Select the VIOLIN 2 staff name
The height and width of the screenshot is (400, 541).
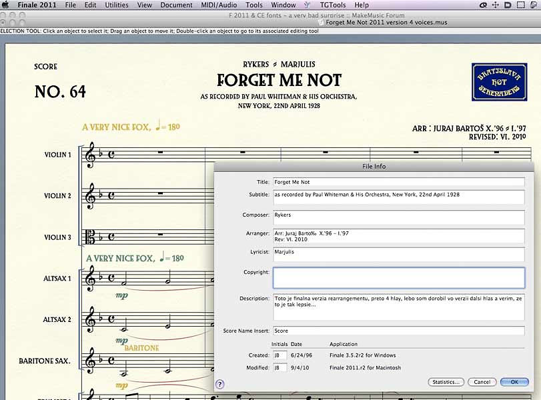pyautogui.click(x=57, y=196)
